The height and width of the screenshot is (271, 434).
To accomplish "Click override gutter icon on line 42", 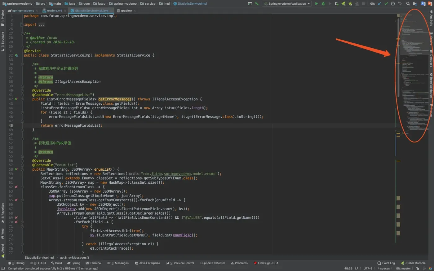I will click(x=16, y=99).
